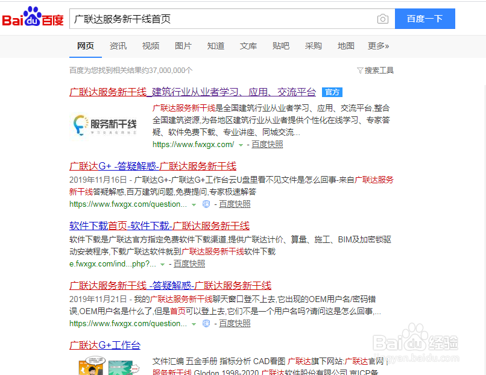This screenshot has width=486, height=375.
Task: Open 百度快照 for 2019年11月21日 result
Action: pos(235,324)
